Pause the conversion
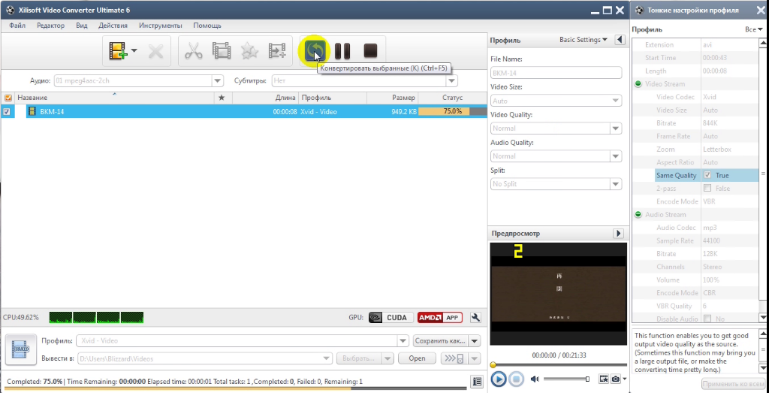This screenshot has height=393, width=769. click(342, 51)
